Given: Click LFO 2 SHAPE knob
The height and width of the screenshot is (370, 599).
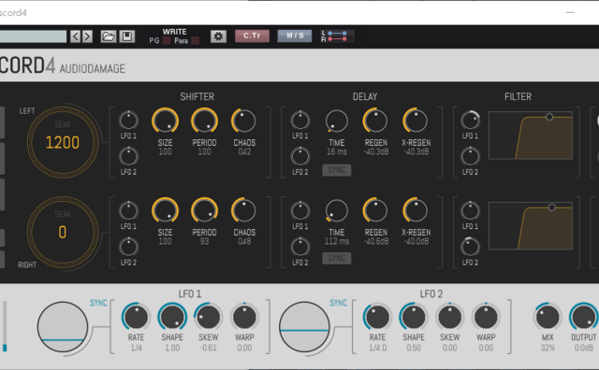Looking at the screenshot, I should coord(414,317).
